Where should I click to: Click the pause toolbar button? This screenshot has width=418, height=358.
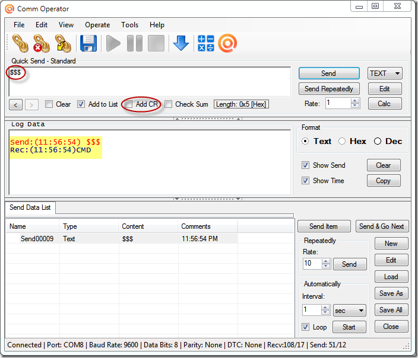(x=135, y=43)
